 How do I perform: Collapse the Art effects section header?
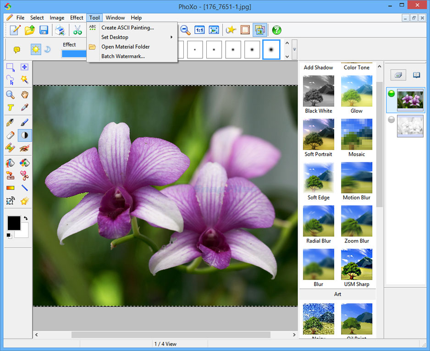pos(337,294)
